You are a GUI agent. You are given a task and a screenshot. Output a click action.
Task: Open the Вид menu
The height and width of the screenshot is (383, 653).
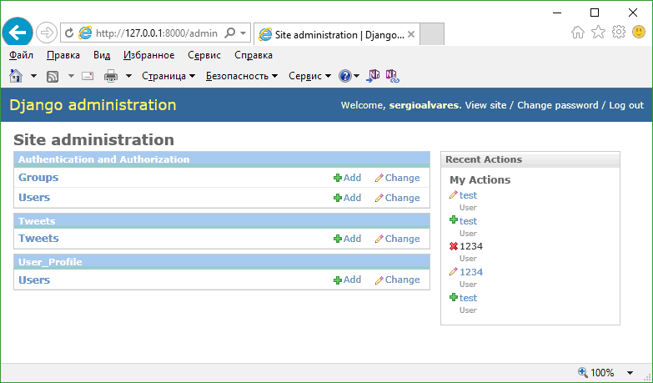tap(102, 55)
